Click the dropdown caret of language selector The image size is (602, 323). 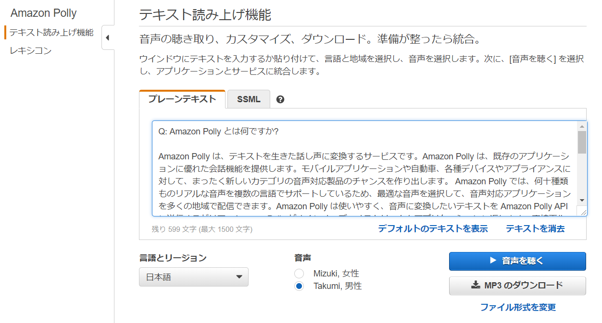click(239, 277)
